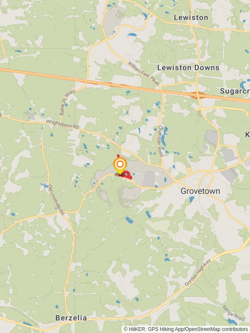
Task: Click the blue lake beside Chamblin Road
Action: point(164,136)
